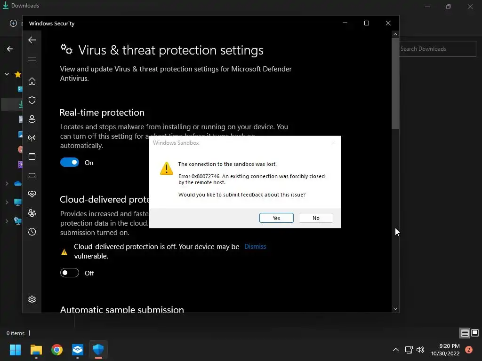
Task: Click No in the Windows Sandbox dialog
Action: pyautogui.click(x=316, y=218)
